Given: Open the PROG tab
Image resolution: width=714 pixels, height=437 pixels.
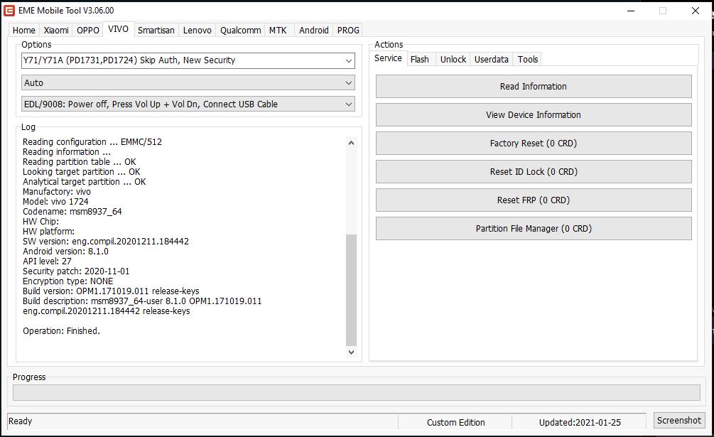Looking at the screenshot, I should coord(348,30).
